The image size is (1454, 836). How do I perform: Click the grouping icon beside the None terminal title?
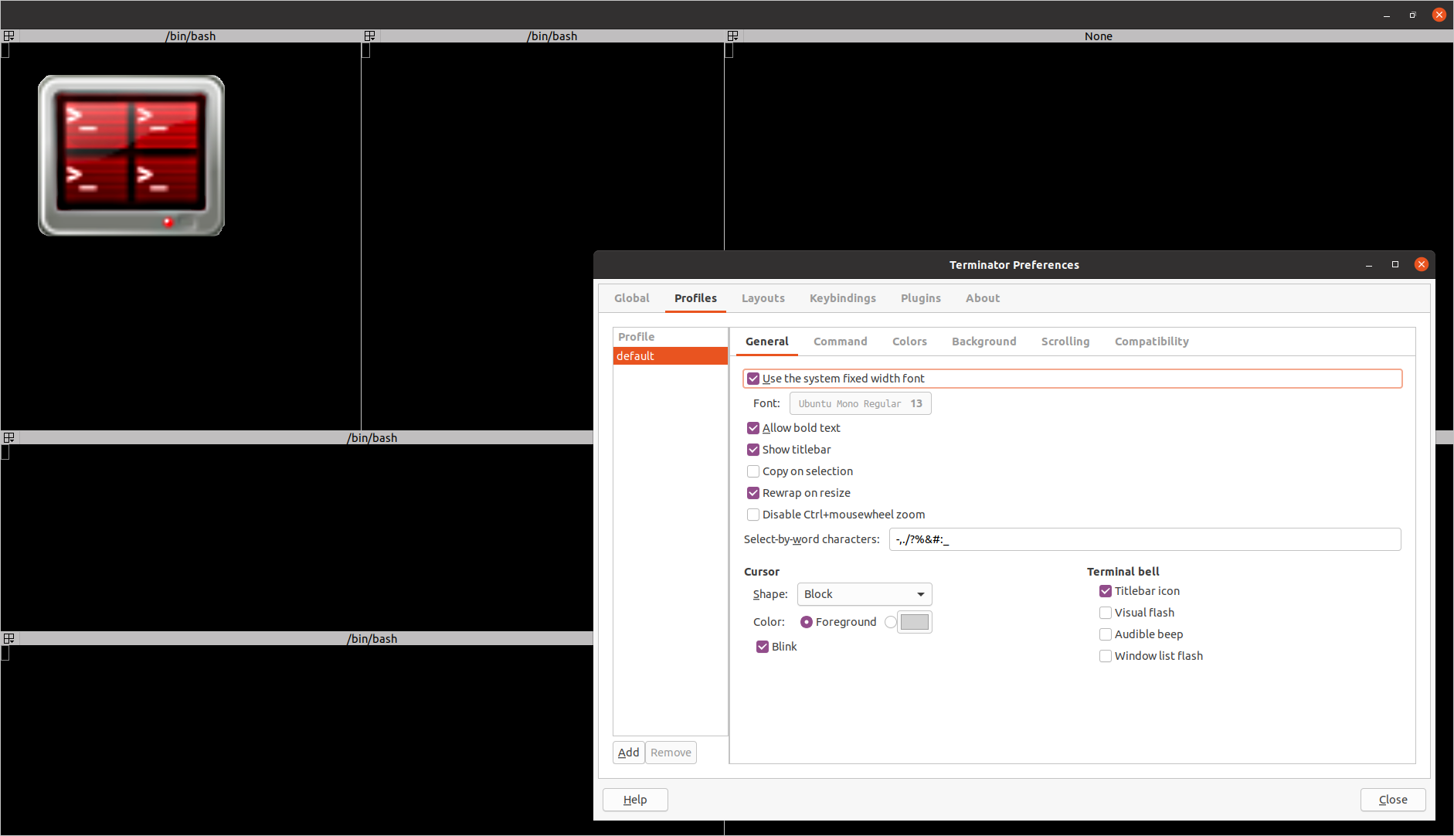click(x=733, y=36)
